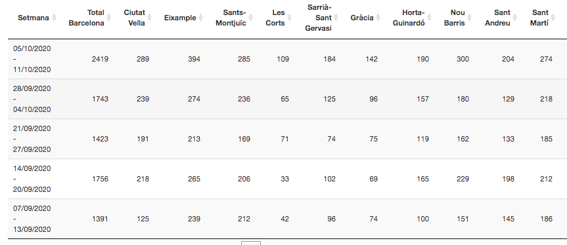Select the Nou Barris value 300
567x245 pixels.
pos(463,59)
